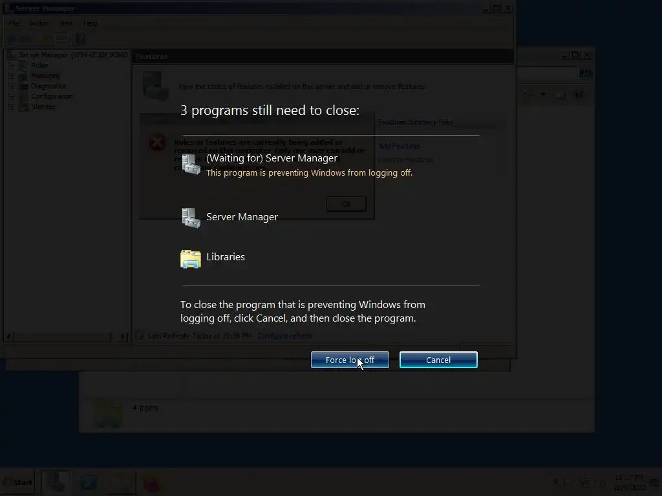Select Configuration in Server Manager tree
Viewport: 662px width, 496px height.
tap(52, 97)
